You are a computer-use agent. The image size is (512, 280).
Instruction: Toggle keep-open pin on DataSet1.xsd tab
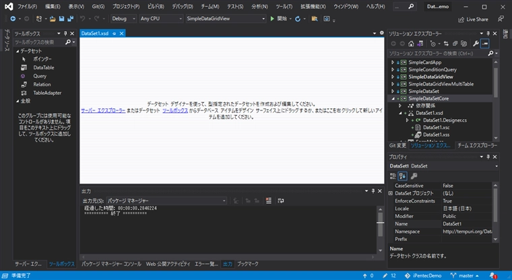point(115,34)
